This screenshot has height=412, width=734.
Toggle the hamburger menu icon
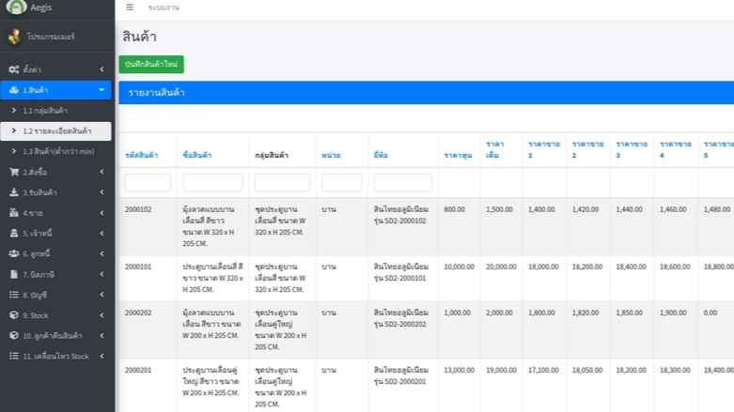tap(130, 8)
